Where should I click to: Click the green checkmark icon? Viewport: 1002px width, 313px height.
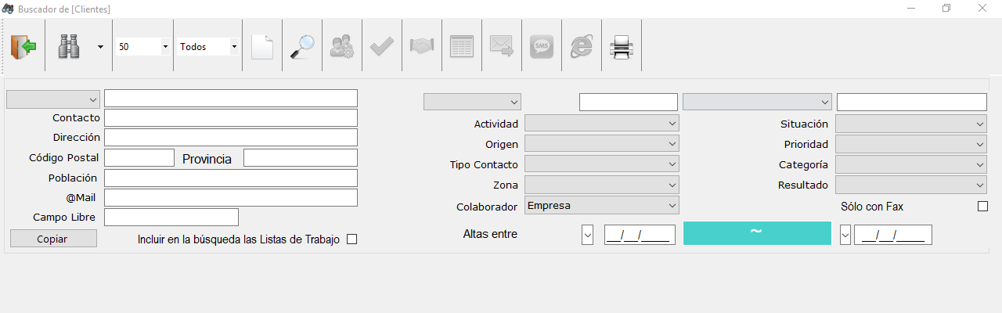382,47
